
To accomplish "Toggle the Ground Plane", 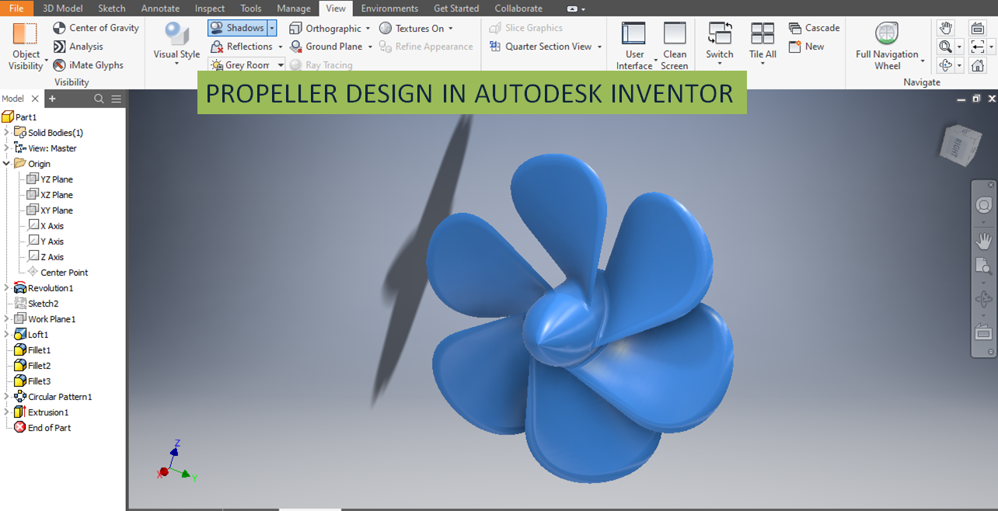I will pos(326,47).
